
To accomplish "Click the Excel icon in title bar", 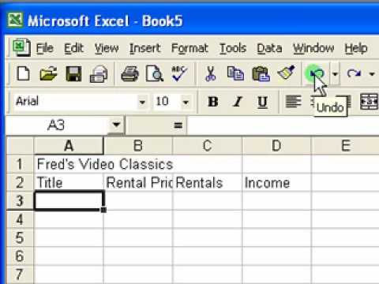I will click(15, 20).
